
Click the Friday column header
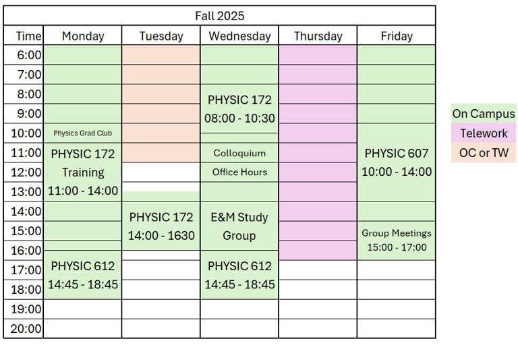(x=397, y=36)
